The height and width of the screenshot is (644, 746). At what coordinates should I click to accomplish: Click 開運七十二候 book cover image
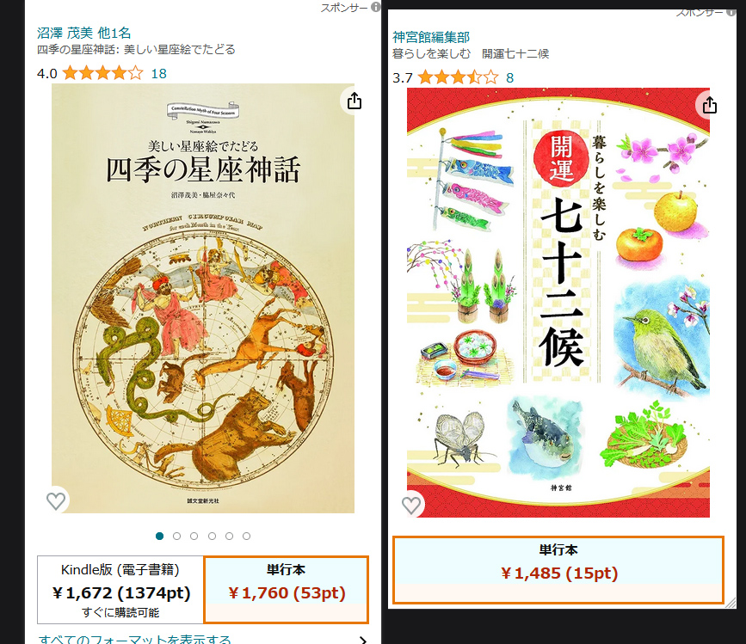click(558, 303)
